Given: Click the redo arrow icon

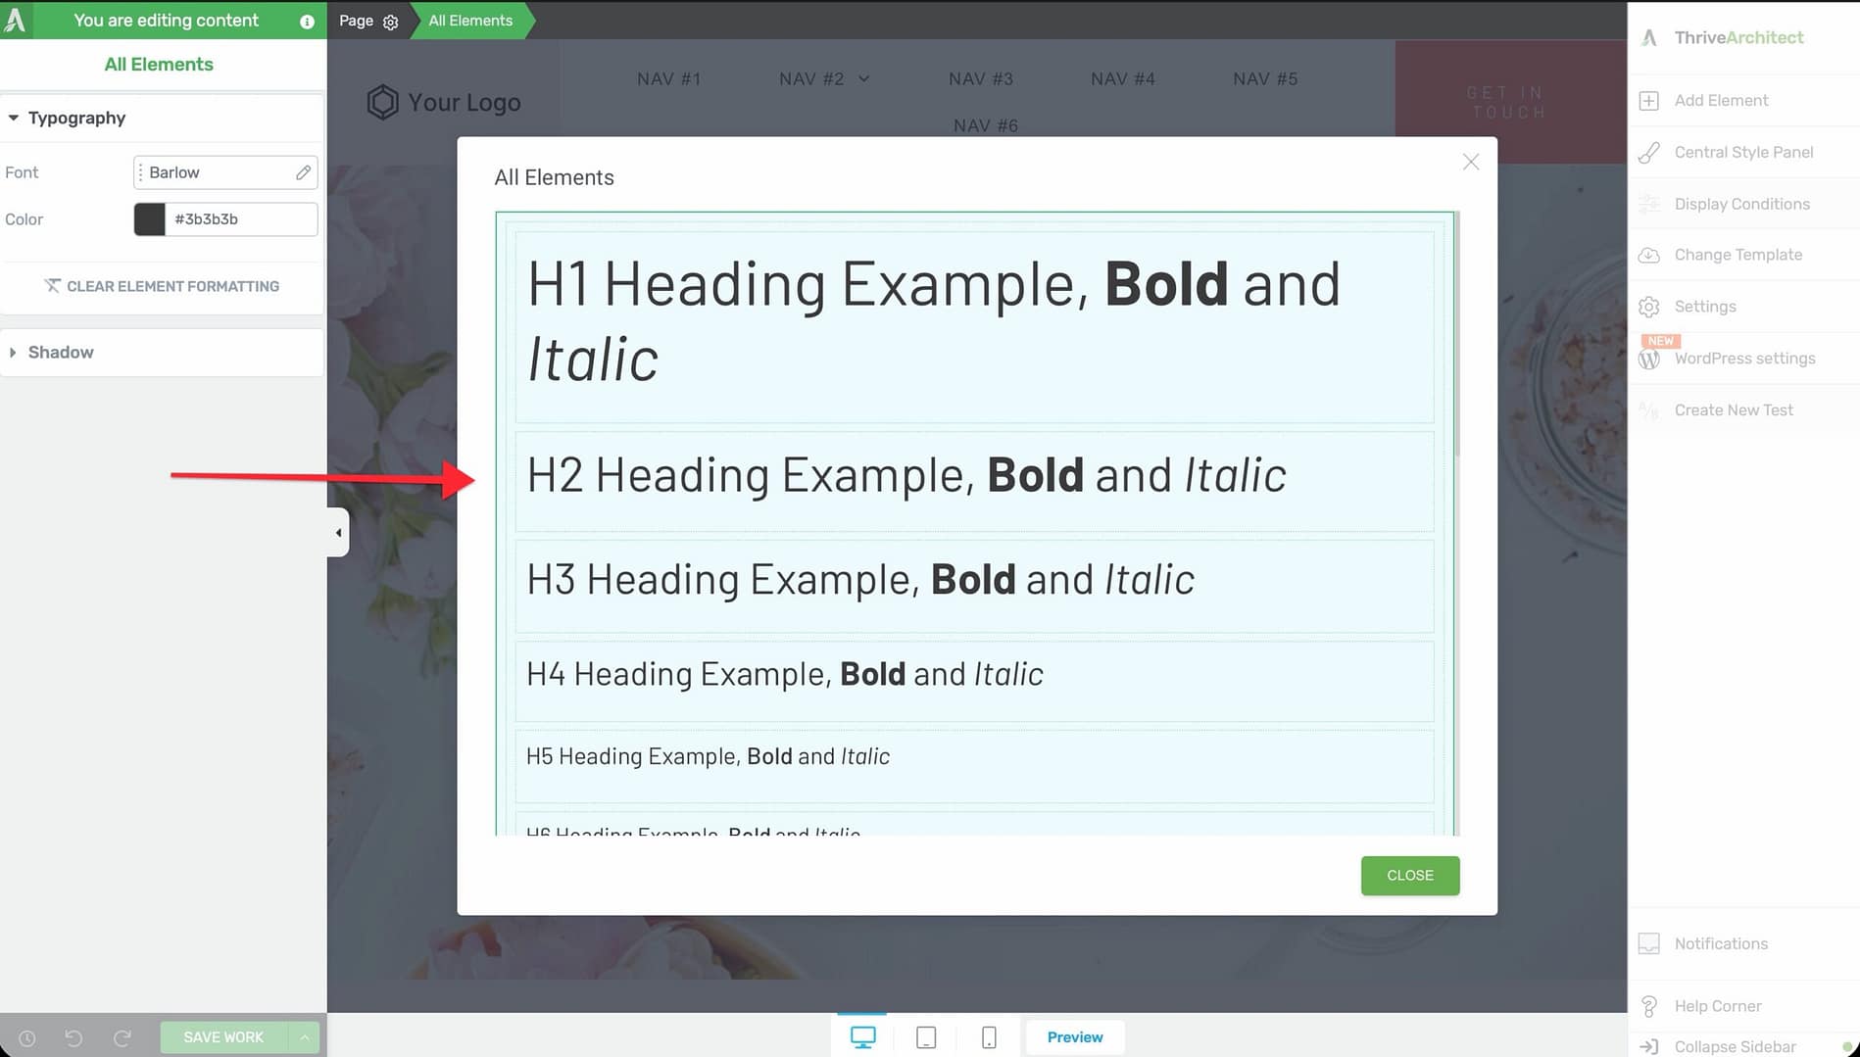Looking at the screenshot, I should [x=122, y=1037].
